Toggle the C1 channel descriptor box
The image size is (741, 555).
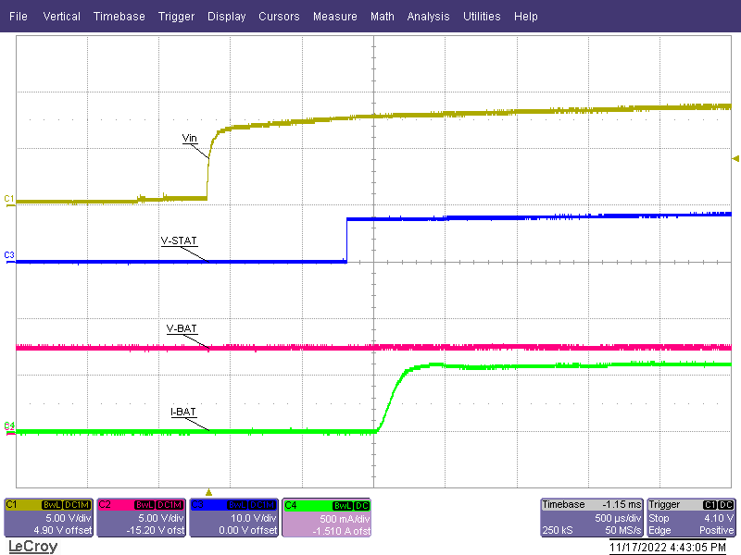[x=46, y=518]
